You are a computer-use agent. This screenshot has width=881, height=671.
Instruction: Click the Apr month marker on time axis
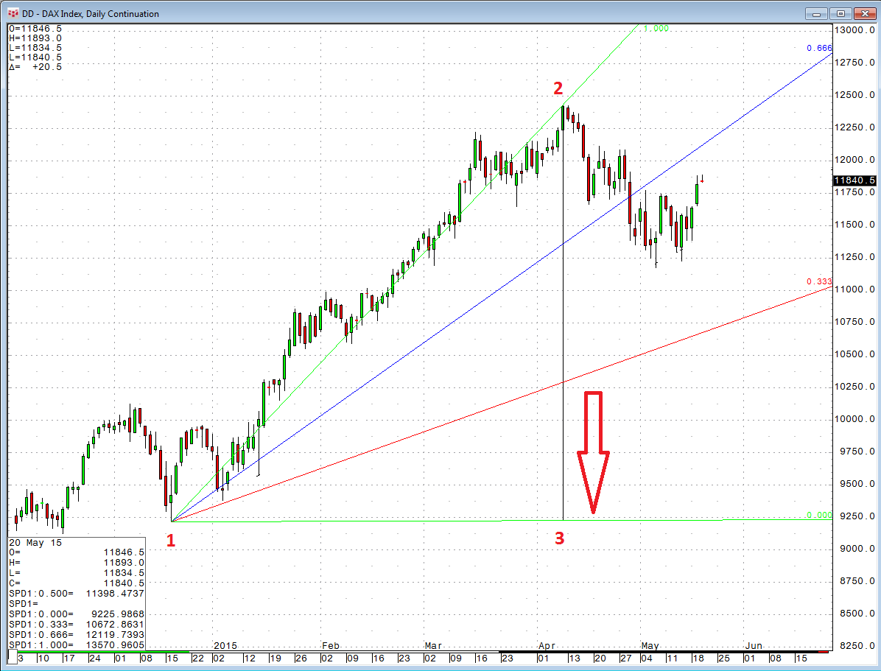[x=547, y=645]
